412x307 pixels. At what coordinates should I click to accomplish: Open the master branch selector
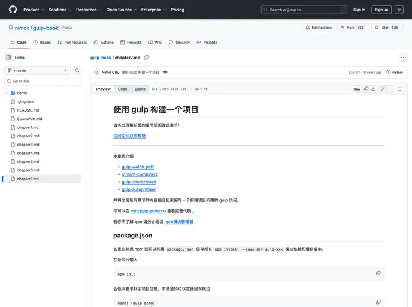(38, 70)
